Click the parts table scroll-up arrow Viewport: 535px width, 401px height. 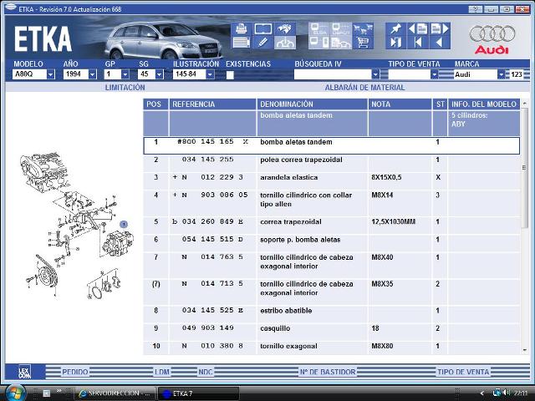tap(524, 103)
